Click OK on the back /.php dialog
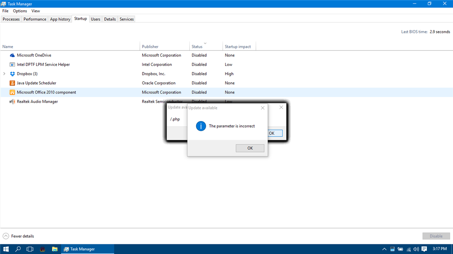 (275, 133)
